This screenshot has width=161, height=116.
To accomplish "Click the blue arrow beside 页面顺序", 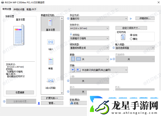I will point(111,59).
